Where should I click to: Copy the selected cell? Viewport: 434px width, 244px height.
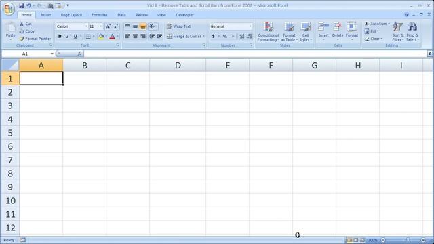tap(27, 31)
